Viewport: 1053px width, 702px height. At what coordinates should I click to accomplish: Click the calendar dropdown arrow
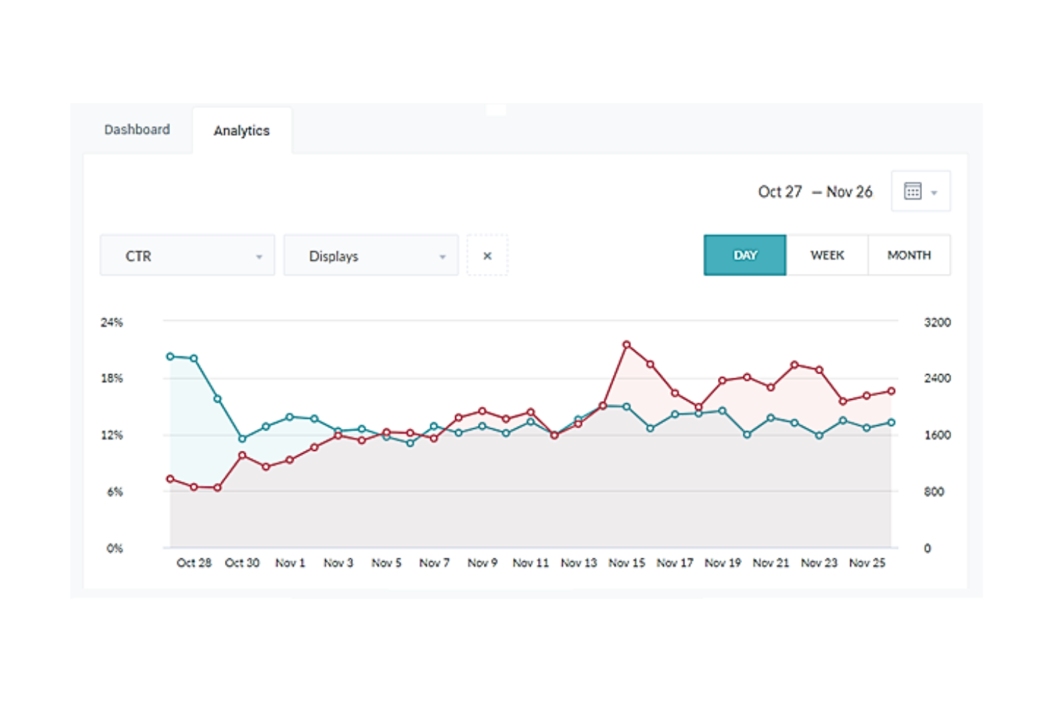tap(933, 191)
